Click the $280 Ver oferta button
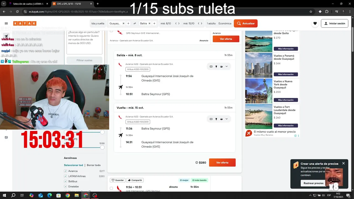The image size is (354, 199). [x=222, y=163]
